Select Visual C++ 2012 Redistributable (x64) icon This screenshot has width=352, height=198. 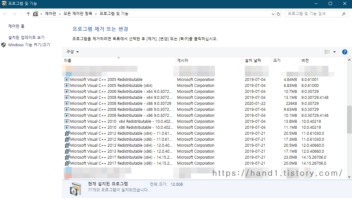point(67,133)
